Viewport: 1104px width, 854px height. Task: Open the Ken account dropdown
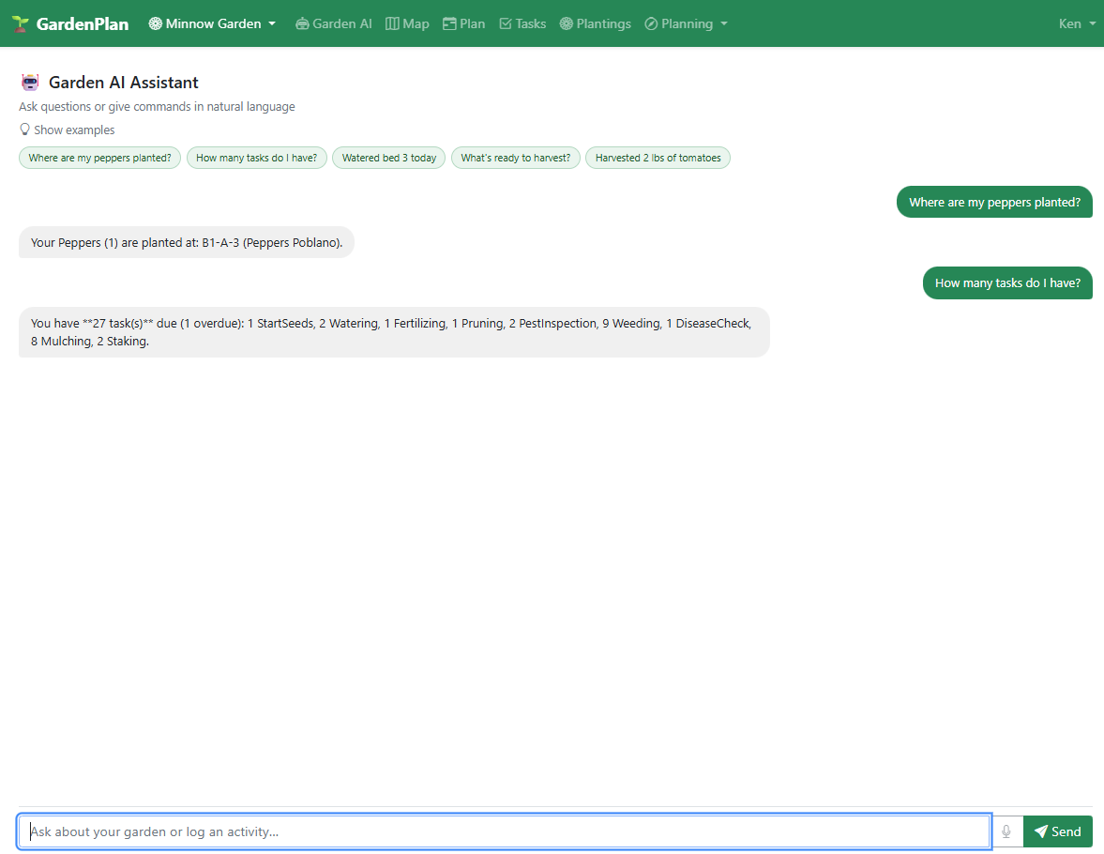(1076, 23)
